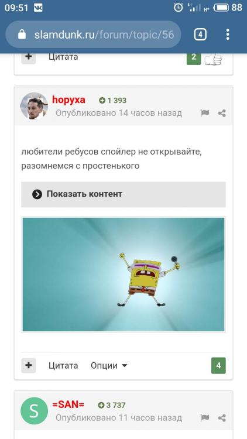Tap the slamdunk.ru address bar
Image resolution: width=247 pixels, height=439 pixels.
click(x=93, y=35)
